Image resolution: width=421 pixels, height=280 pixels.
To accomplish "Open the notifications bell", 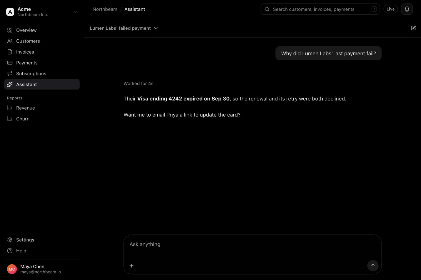I will [407, 9].
